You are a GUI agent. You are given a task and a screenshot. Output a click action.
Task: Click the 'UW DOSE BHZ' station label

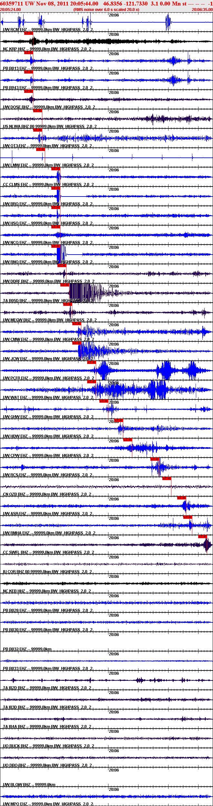[x=16, y=107]
